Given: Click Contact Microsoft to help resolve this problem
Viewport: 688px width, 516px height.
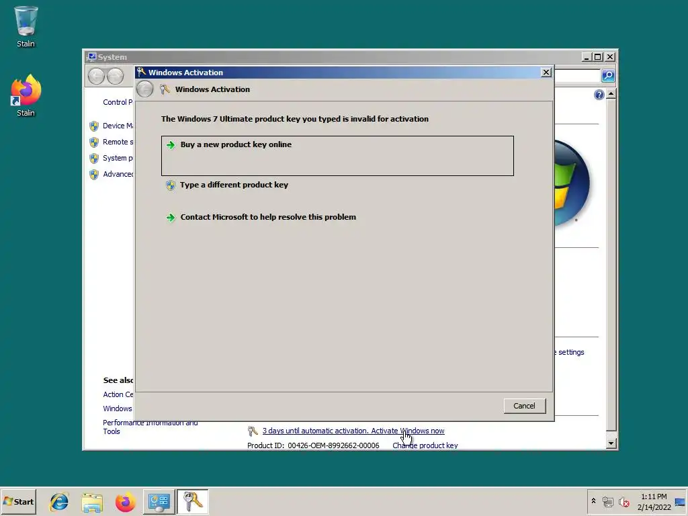Looking at the screenshot, I should click(268, 217).
